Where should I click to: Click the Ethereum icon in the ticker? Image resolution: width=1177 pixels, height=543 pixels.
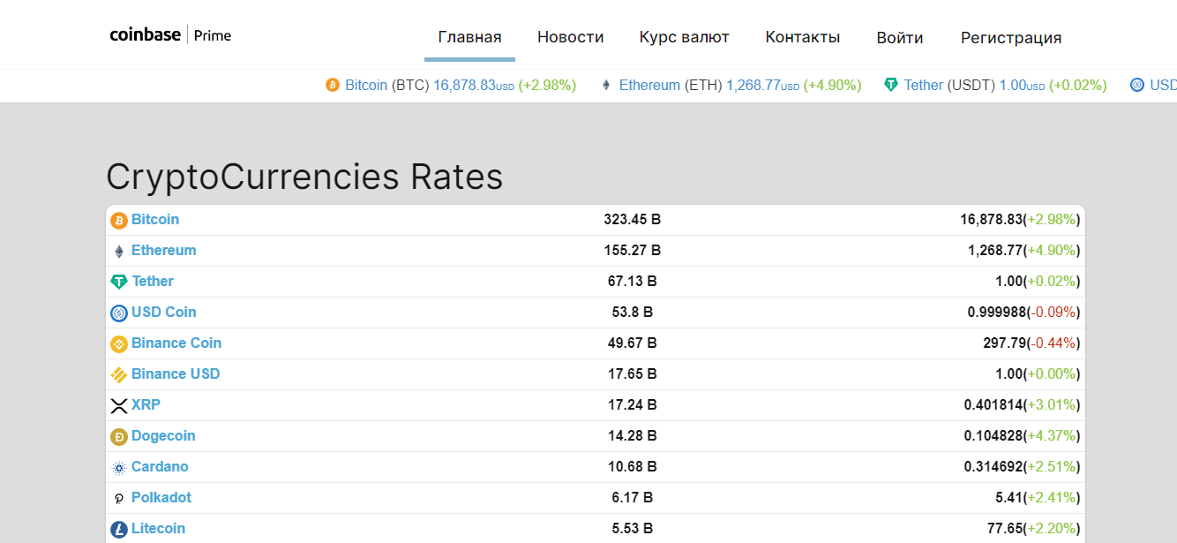click(x=606, y=85)
